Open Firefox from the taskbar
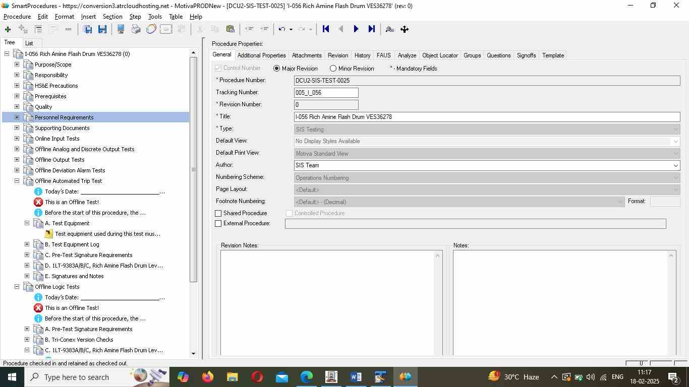 [x=207, y=377]
